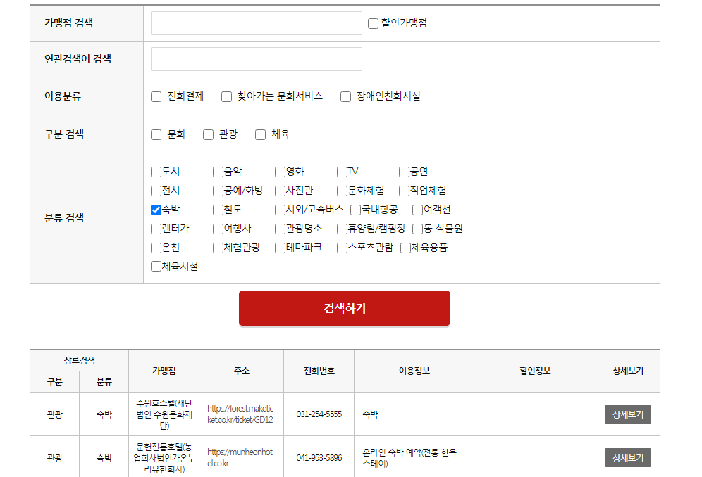This screenshot has width=702, height=477.
Task: Check the 직업체험 checkbox
Action: point(404,191)
